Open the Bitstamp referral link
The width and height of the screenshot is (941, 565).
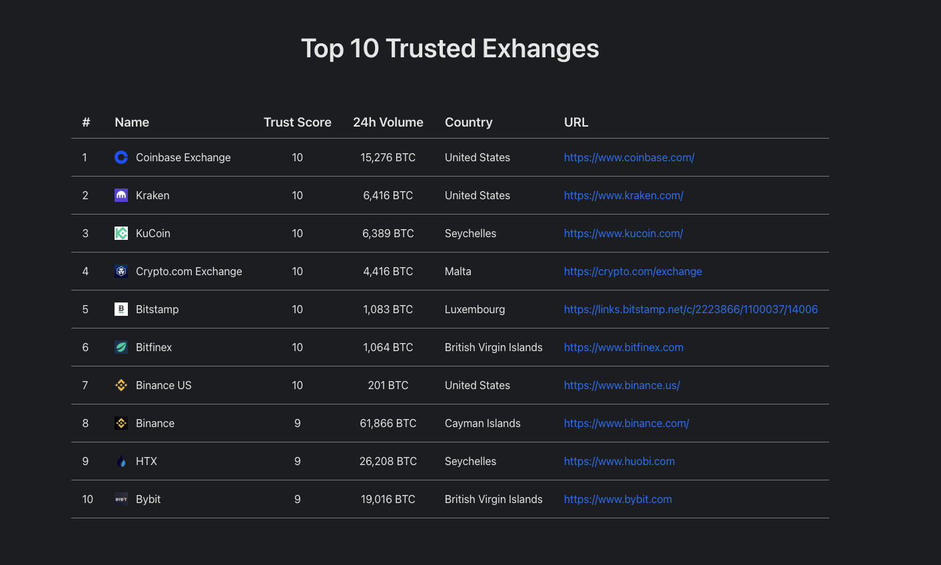click(x=691, y=309)
